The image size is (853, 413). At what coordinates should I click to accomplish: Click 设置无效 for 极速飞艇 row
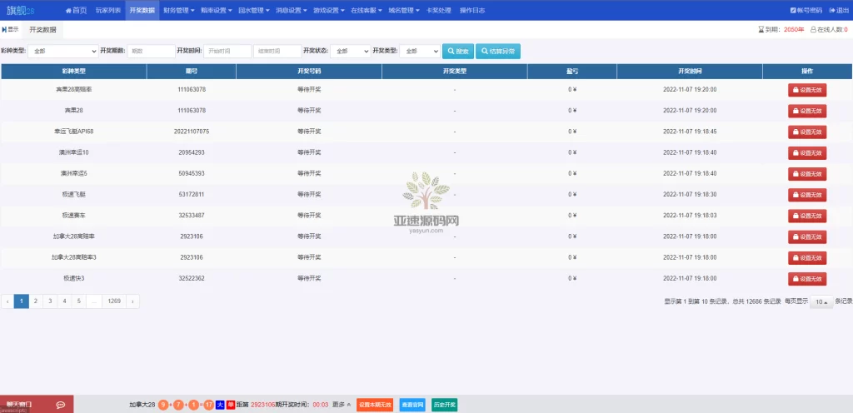point(807,195)
